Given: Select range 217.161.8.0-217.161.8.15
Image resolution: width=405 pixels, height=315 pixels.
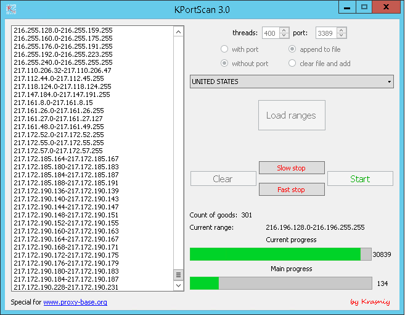Looking at the screenshot, I should (53, 103).
